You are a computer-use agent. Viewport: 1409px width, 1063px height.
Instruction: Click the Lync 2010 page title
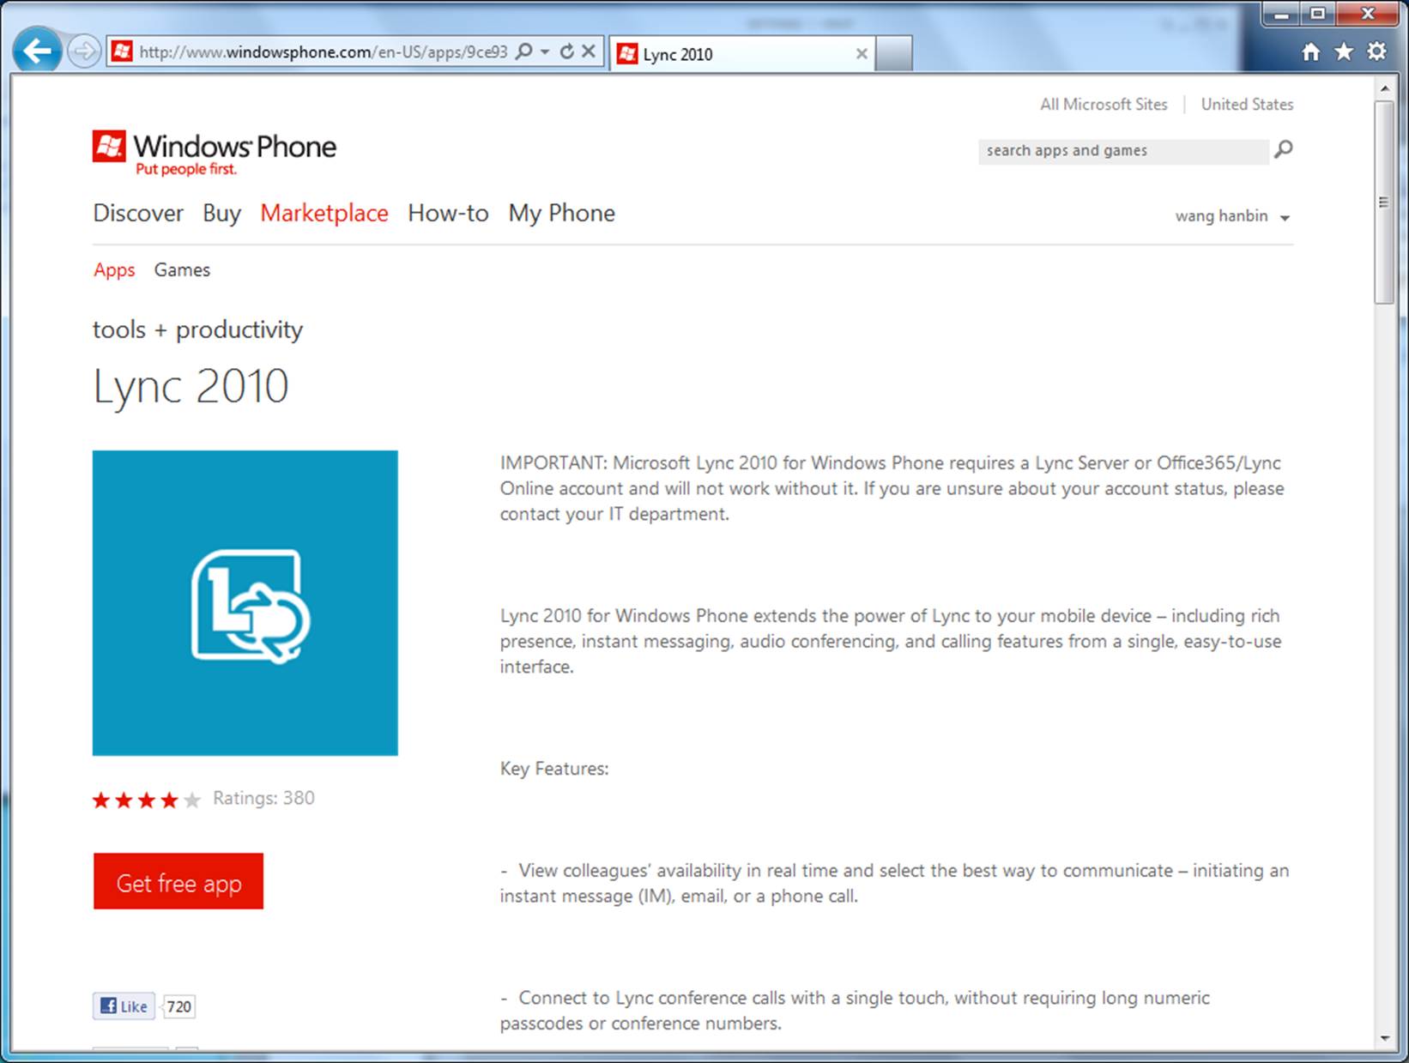click(190, 387)
